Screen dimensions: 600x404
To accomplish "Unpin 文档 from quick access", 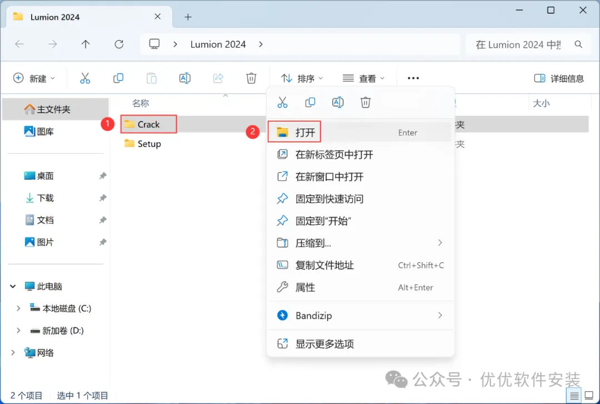I will [x=103, y=220].
